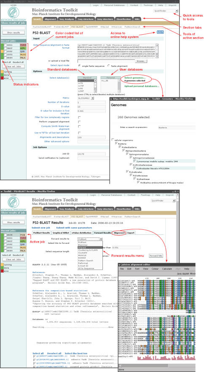This screenshot has width=204, height=372.
Task: Select 'fasta alignment' radio button
Action: click(x=109, y=66)
